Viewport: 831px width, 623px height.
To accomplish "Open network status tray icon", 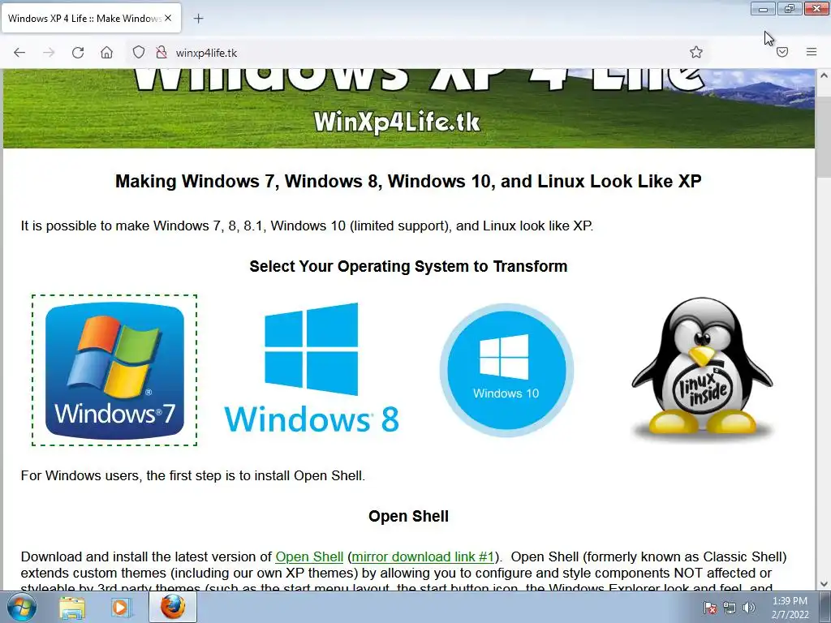I will pyautogui.click(x=730, y=608).
